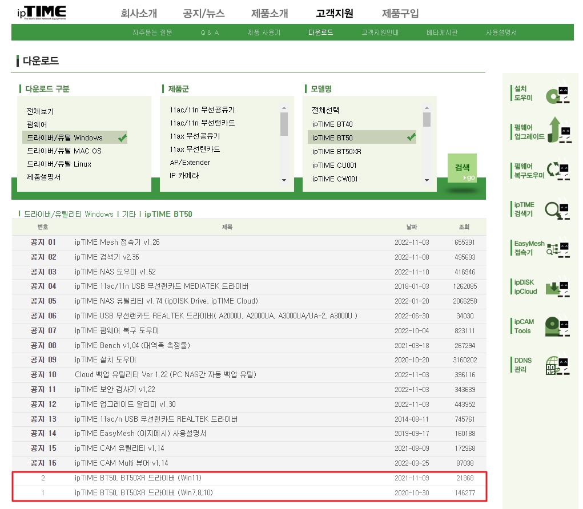This screenshot has width=583, height=509.
Task: Open the 공지/뉴스 menu
Action: (204, 13)
